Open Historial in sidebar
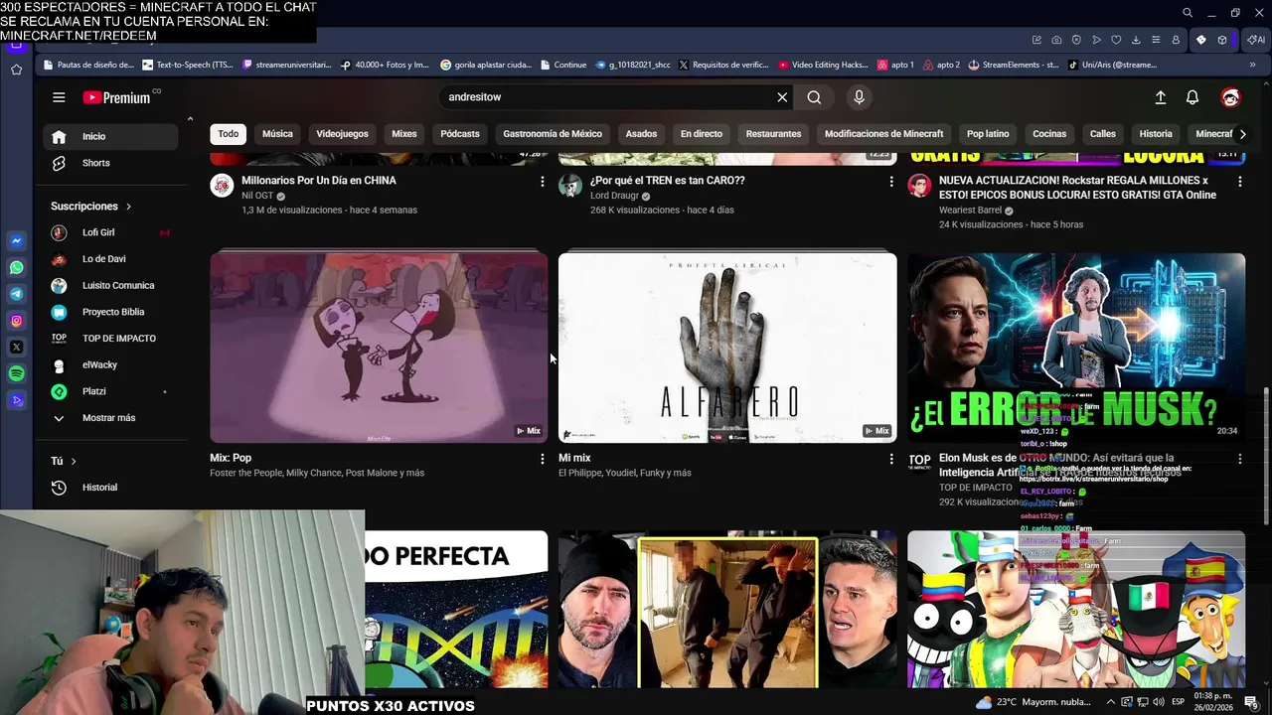The image size is (1272, 715). (x=111, y=488)
